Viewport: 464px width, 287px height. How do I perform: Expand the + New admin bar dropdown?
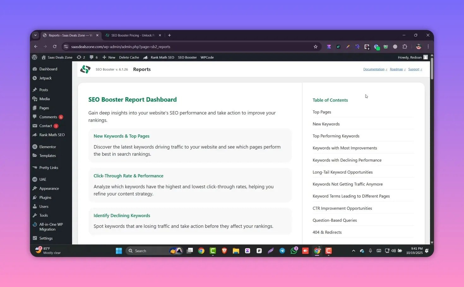(x=109, y=57)
